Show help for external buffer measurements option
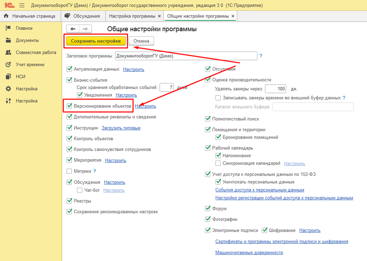 [344, 98]
